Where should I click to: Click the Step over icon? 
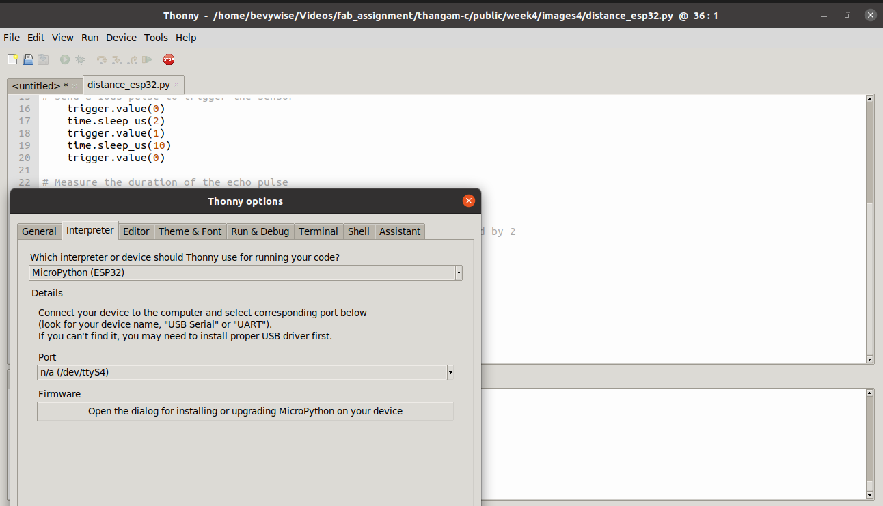102,59
